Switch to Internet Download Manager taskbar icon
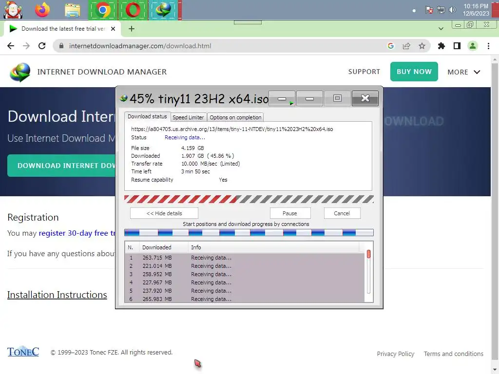This screenshot has height=374, width=499. click(163, 10)
